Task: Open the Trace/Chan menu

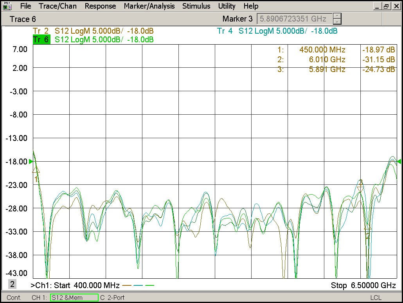Action: click(x=58, y=6)
